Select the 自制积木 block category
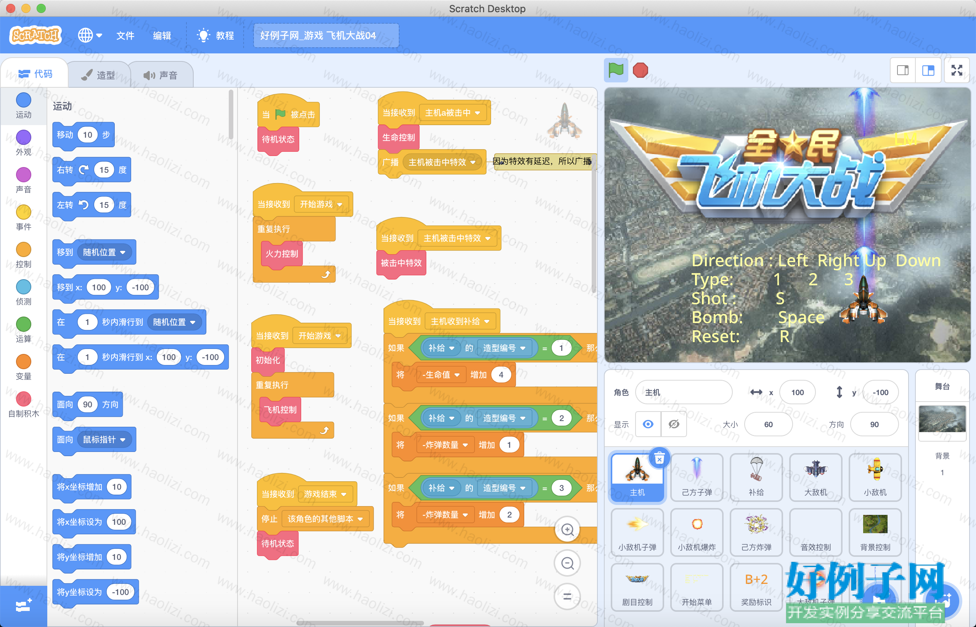 click(24, 405)
